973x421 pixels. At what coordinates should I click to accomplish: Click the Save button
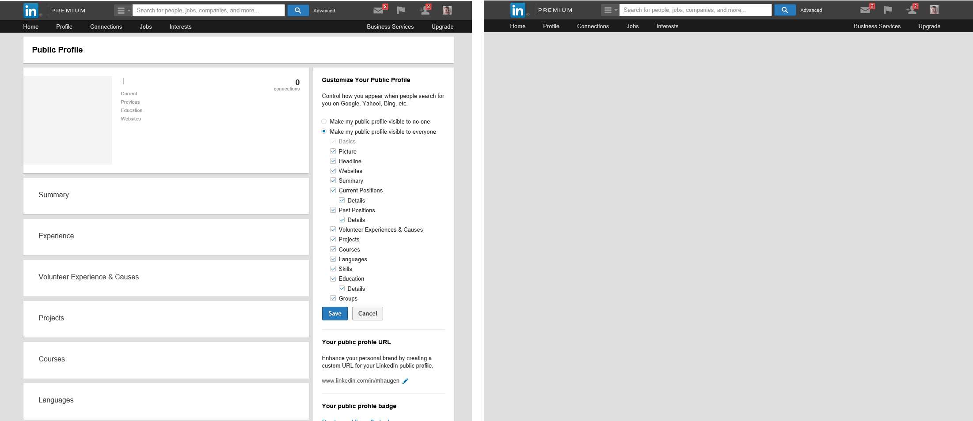[x=335, y=314]
